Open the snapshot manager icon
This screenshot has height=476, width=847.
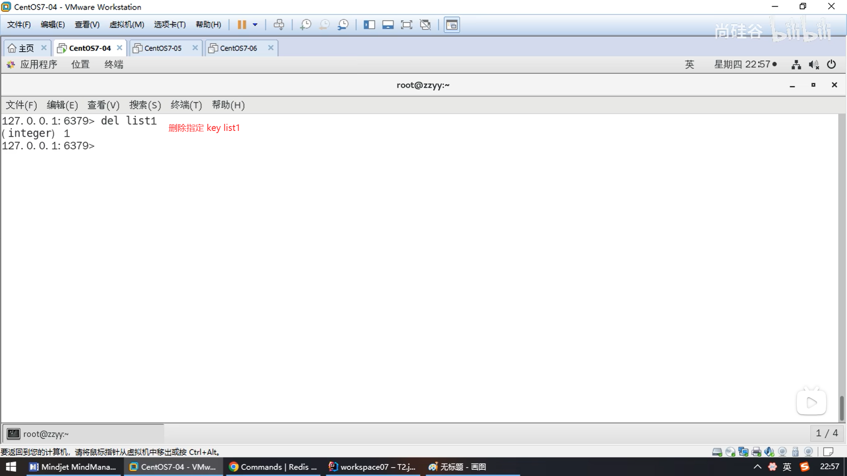tap(343, 25)
